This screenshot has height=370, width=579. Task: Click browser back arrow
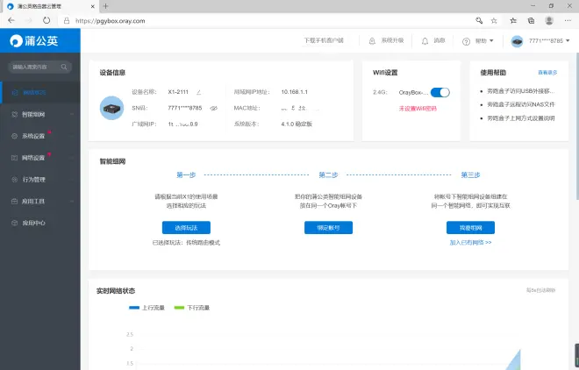(11, 21)
